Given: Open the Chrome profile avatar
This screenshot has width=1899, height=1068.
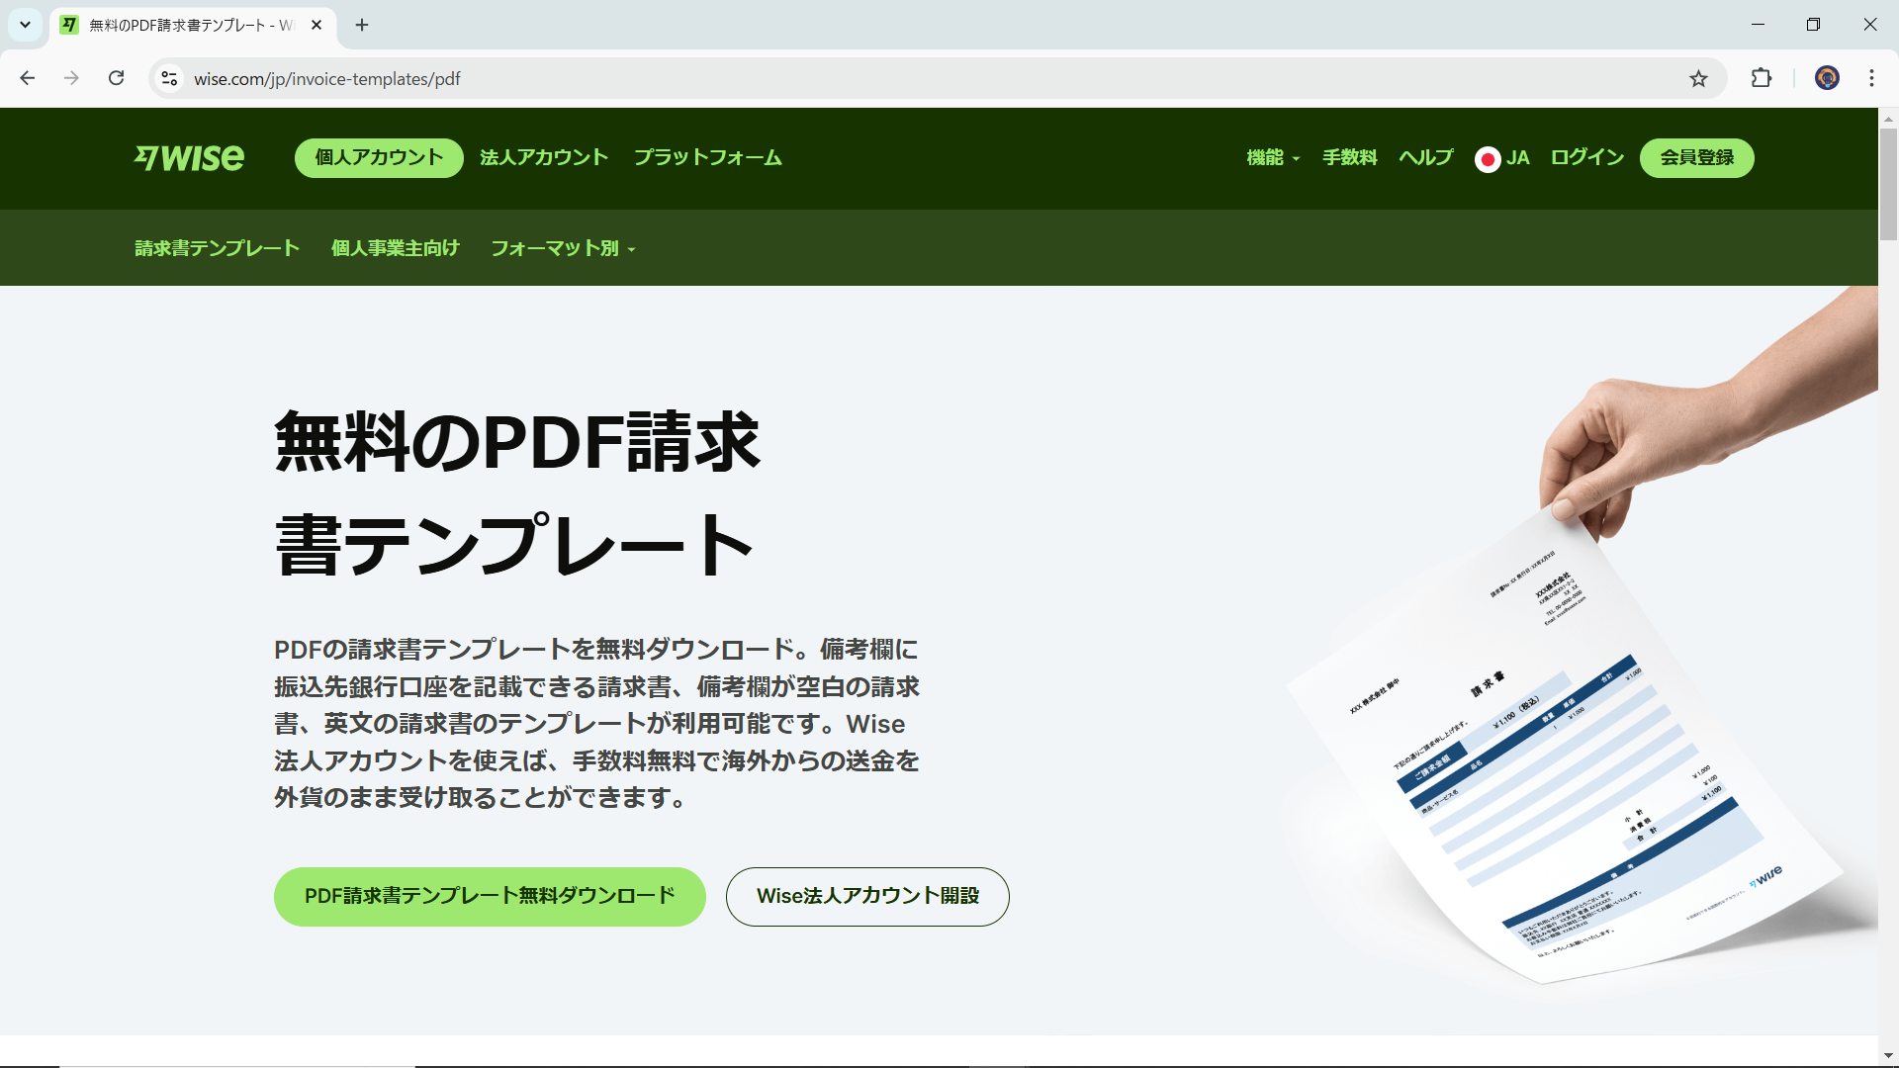Looking at the screenshot, I should click(x=1827, y=78).
